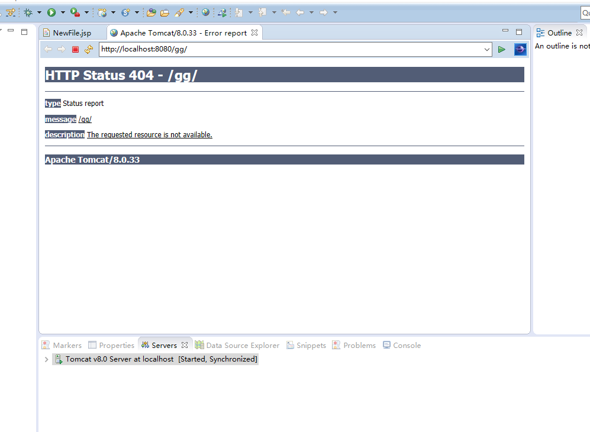This screenshot has height=432, width=590.
Task: Click the green Go to URL arrow
Action: pyautogui.click(x=502, y=49)
